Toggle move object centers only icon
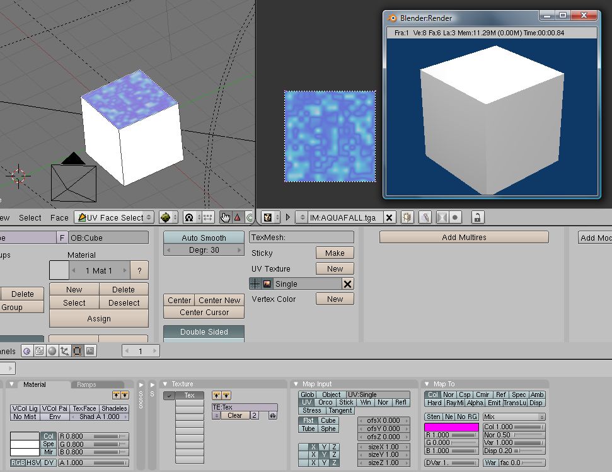The image size is (612, 472). coord(208,217)
